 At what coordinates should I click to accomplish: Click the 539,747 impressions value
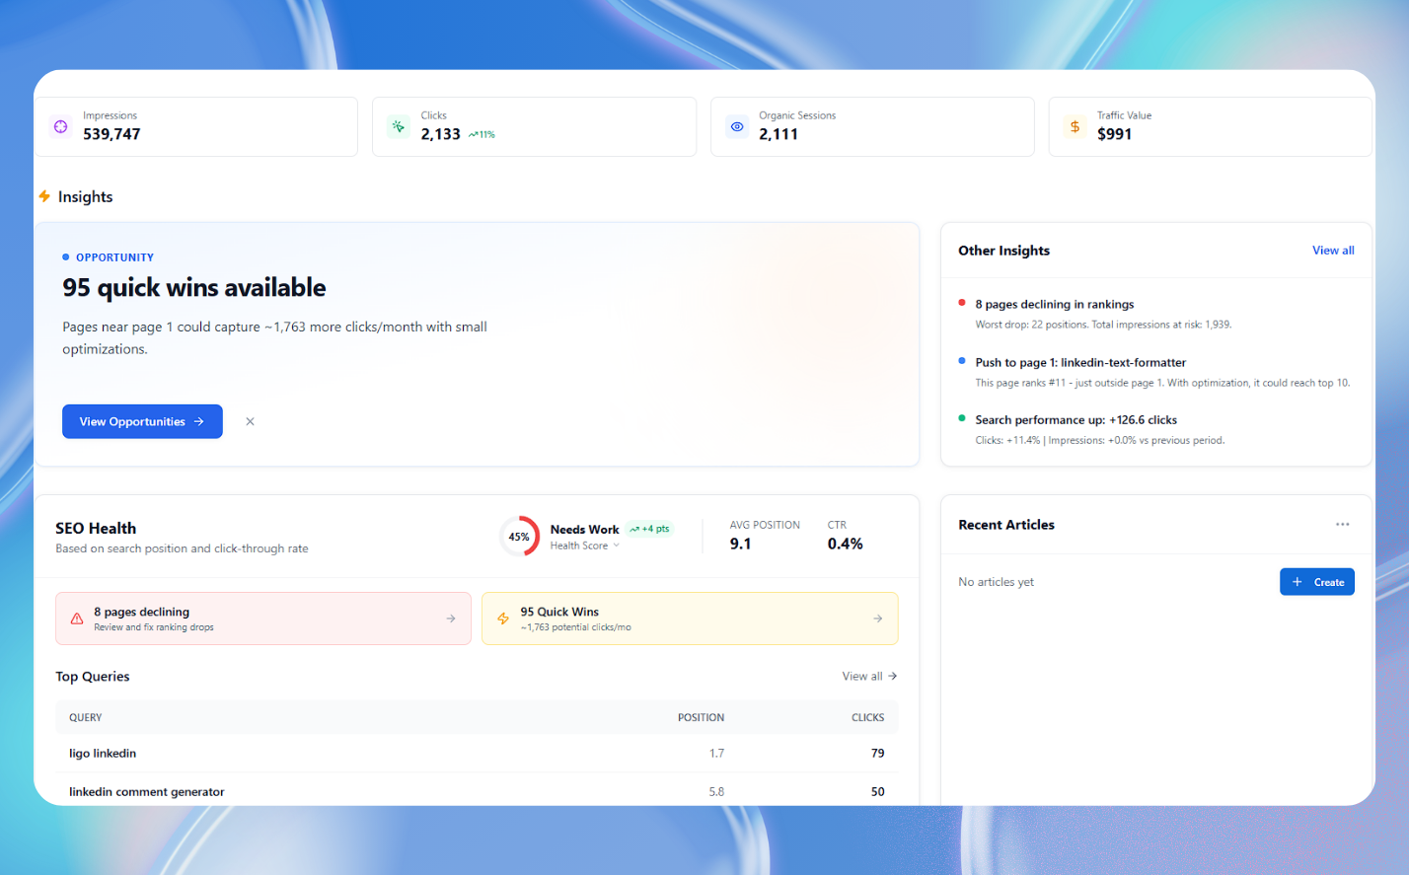click(x=111, y=134)
